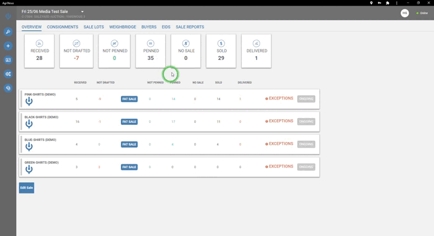Image resolution: width=434 pixels, height=236 pixels.
Task: Select the Sold summary card
Action: pos(221,51)
